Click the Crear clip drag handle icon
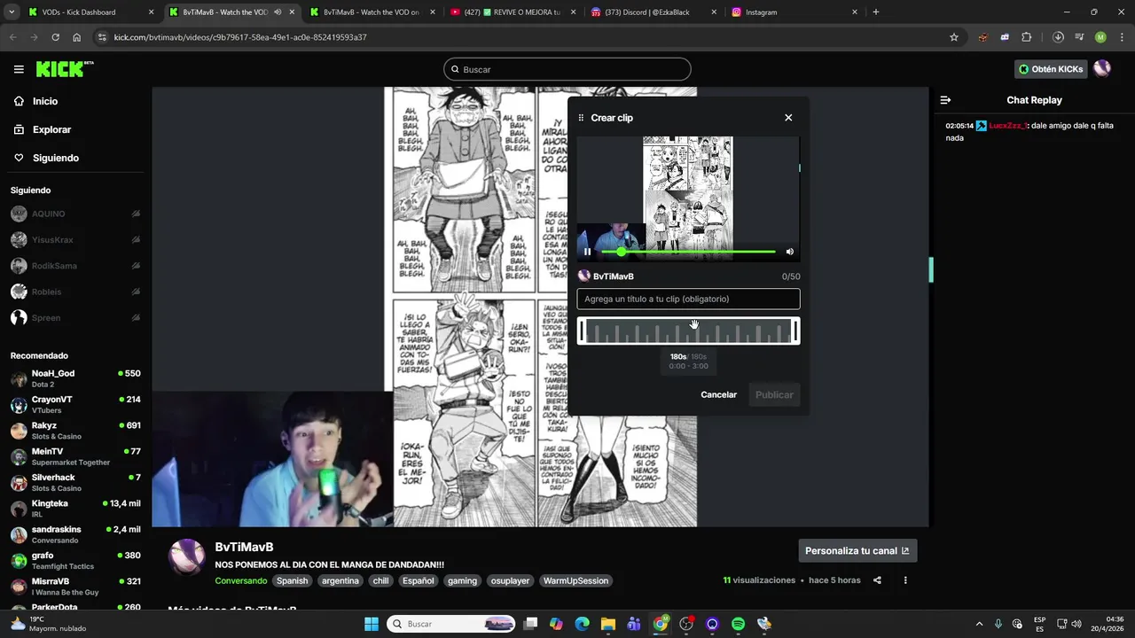This screenshot has height=638, width=1135. [582, 118]
